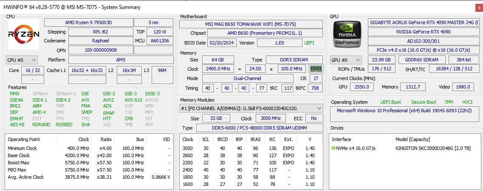Click the Raphael codename field

(x=100, y=41)
